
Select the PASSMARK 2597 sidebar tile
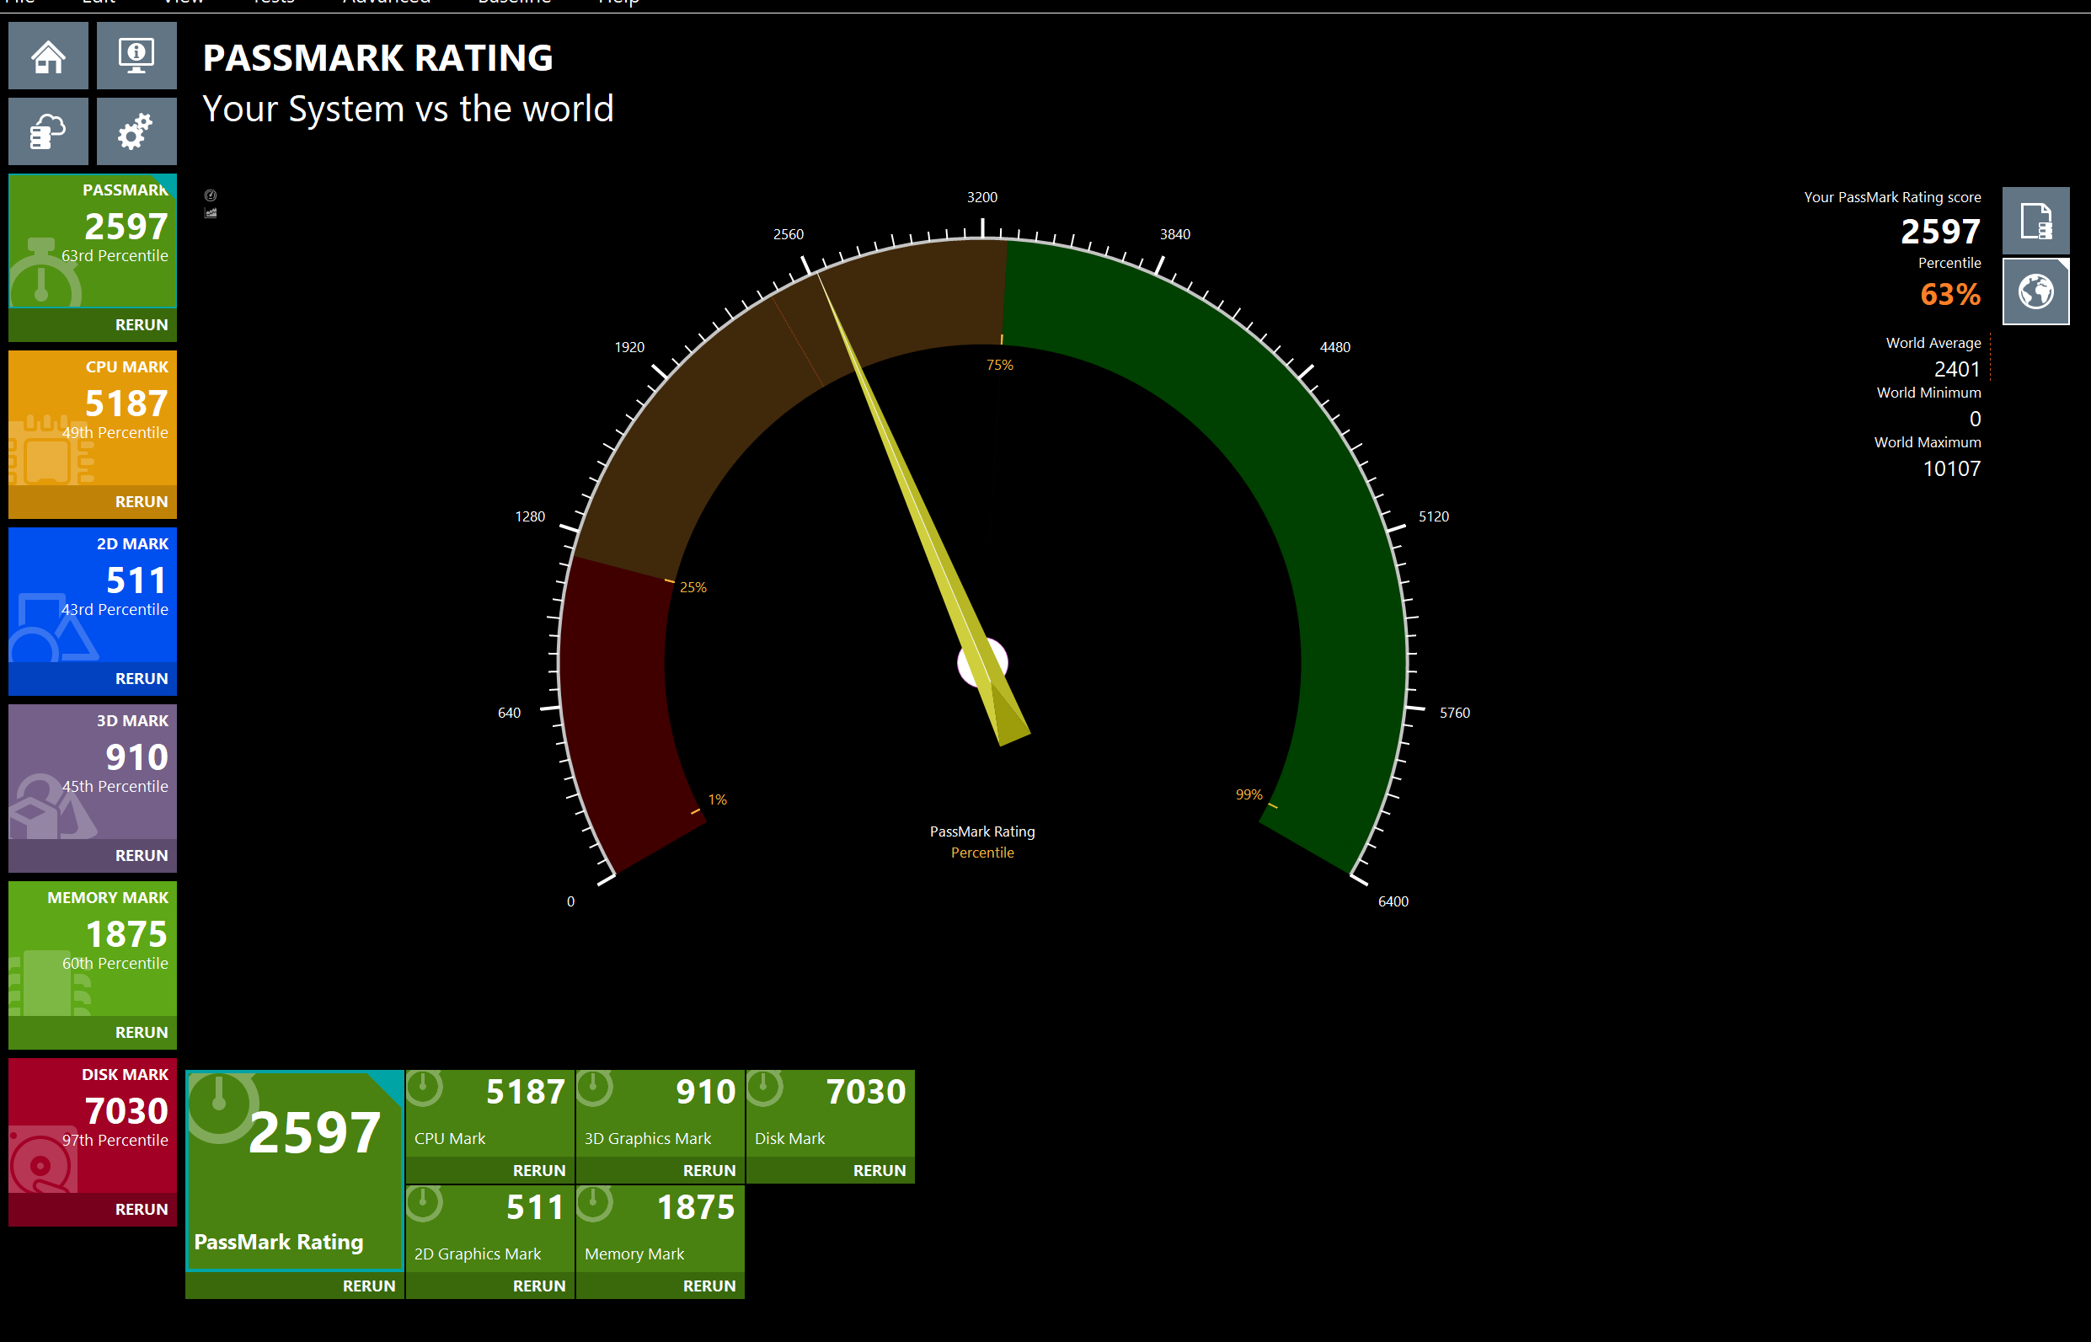93,242
